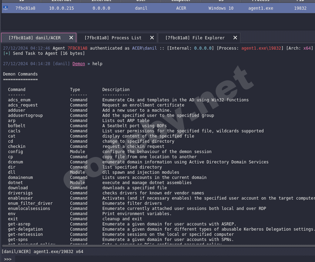
Task: Click OS cell 'Windows 10'
Action: pos(221,8)
